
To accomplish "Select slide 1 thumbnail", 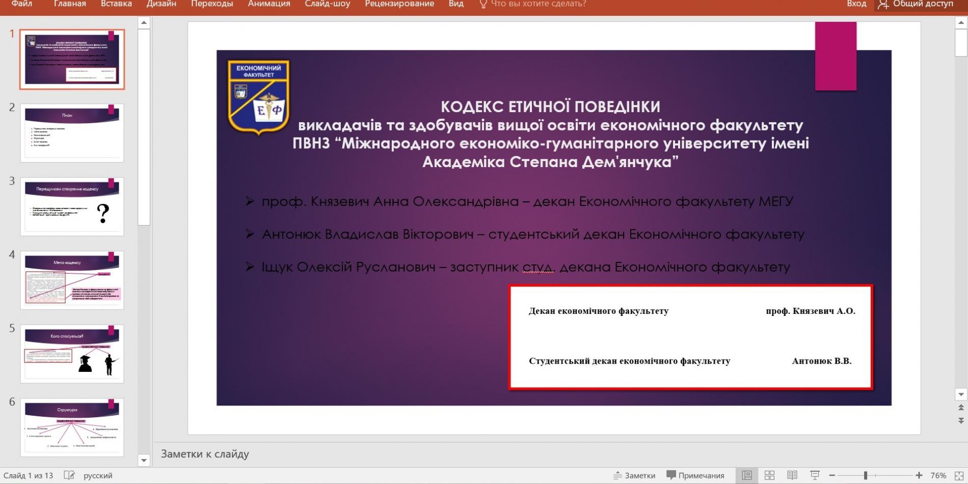I will (72, 59).
